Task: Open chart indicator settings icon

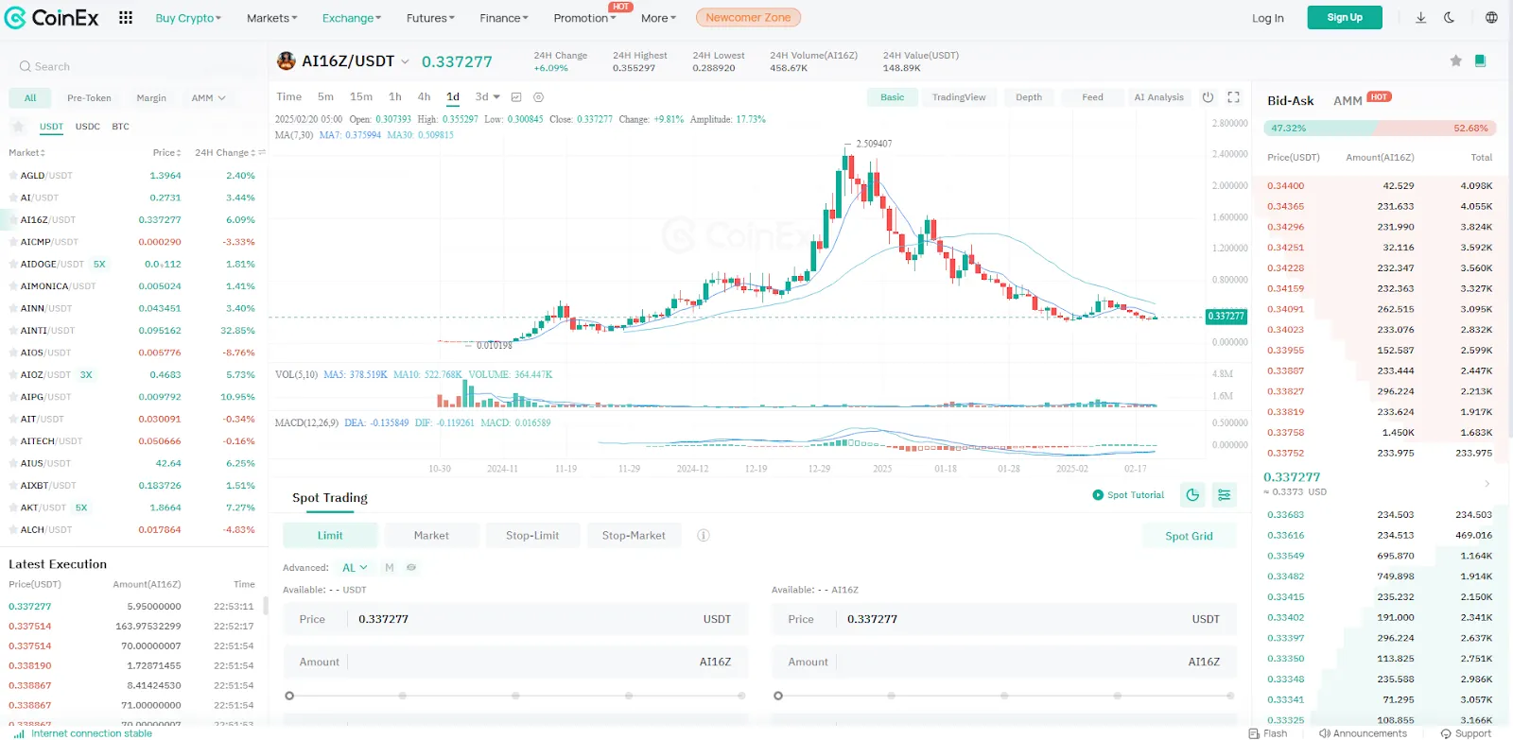Action: click(x=515, y=97)
